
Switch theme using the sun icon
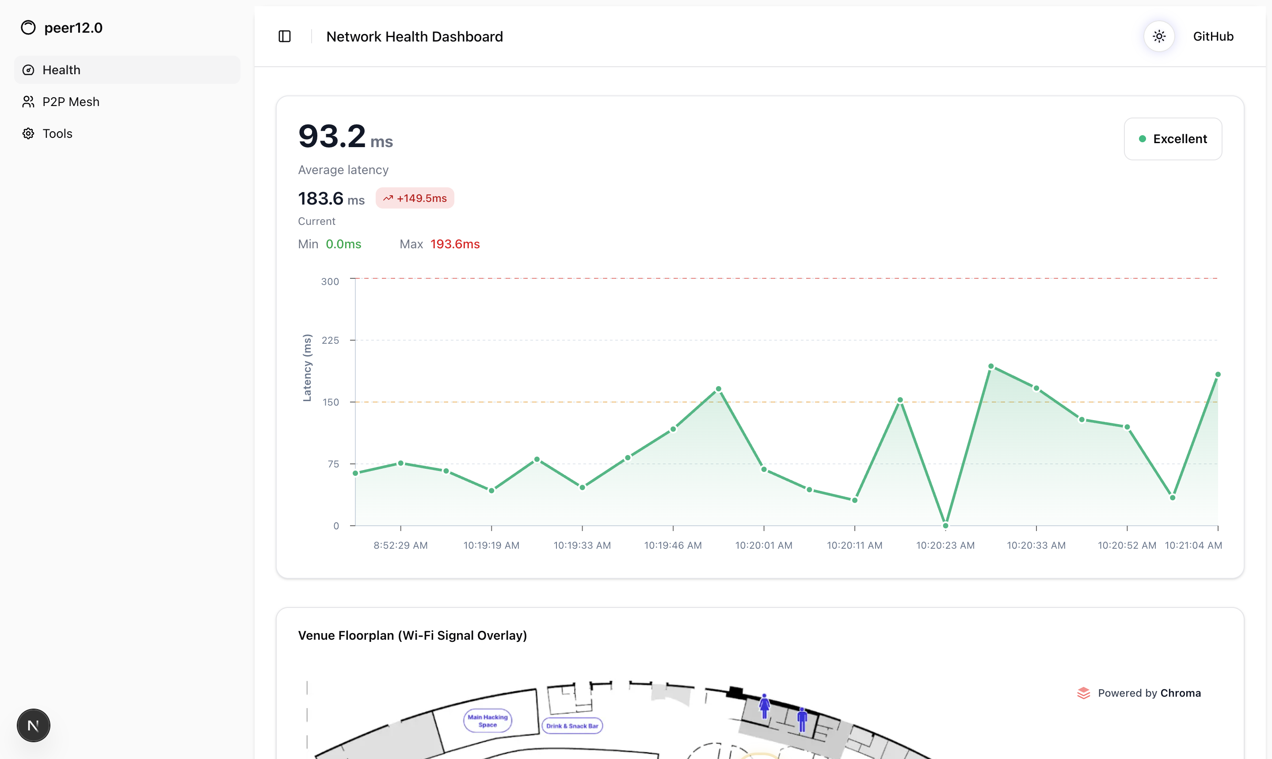pyautogui.click(x=1159, y=36)
